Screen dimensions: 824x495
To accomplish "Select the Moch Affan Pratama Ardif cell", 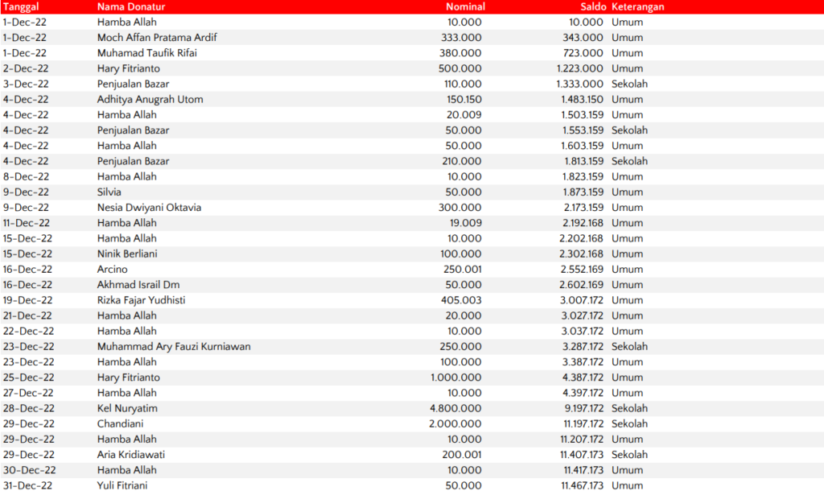I will point(157,38).
